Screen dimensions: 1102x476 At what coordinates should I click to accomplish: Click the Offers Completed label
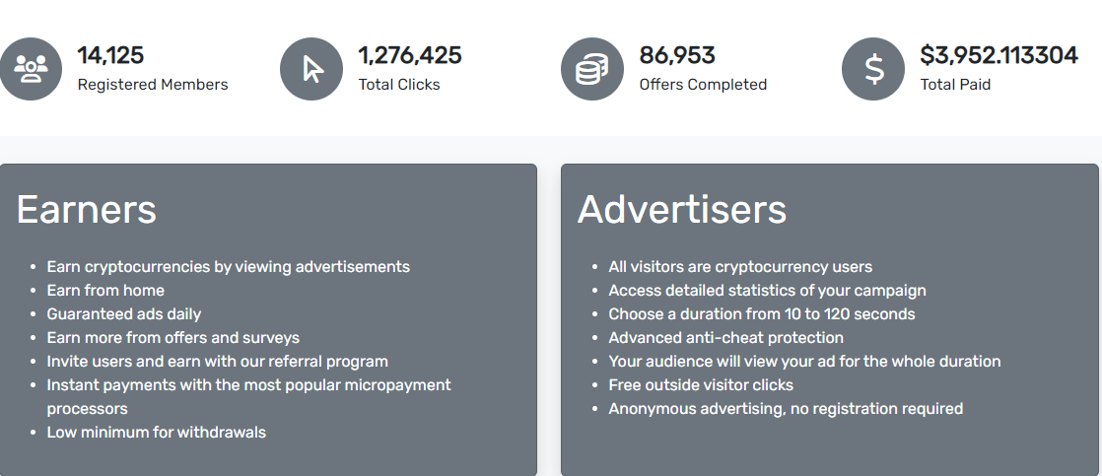point(703,85)
